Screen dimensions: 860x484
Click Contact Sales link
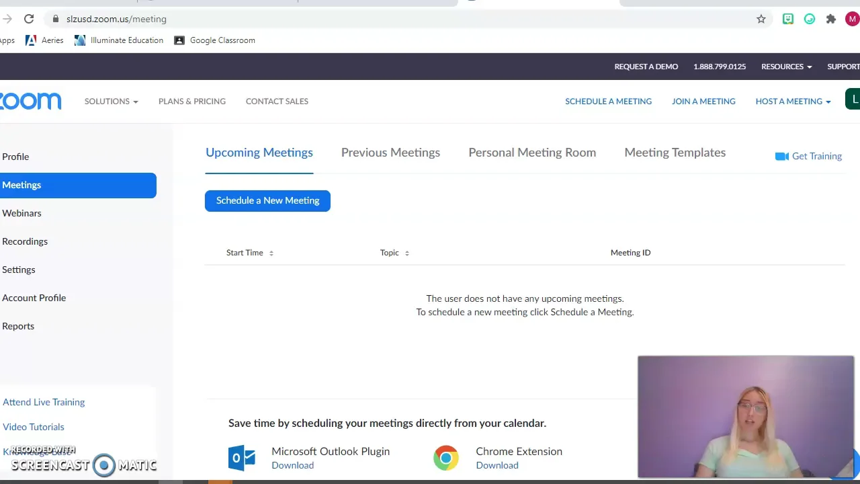(277, 102)
